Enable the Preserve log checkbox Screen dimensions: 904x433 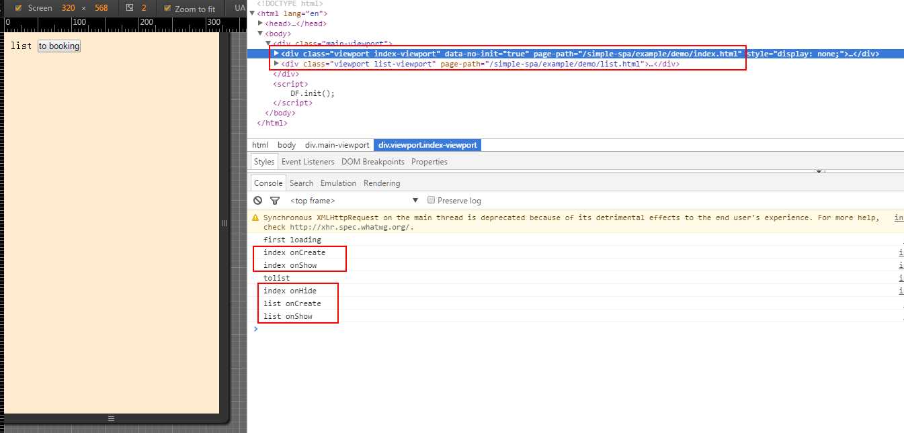[432, 200]
